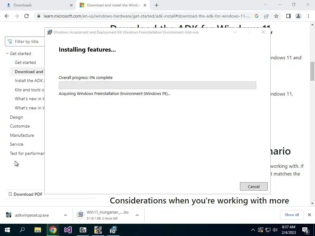This screenshot has width=315, height=236.
Task: Open the volume control tray icon
Action: (275, 230)
